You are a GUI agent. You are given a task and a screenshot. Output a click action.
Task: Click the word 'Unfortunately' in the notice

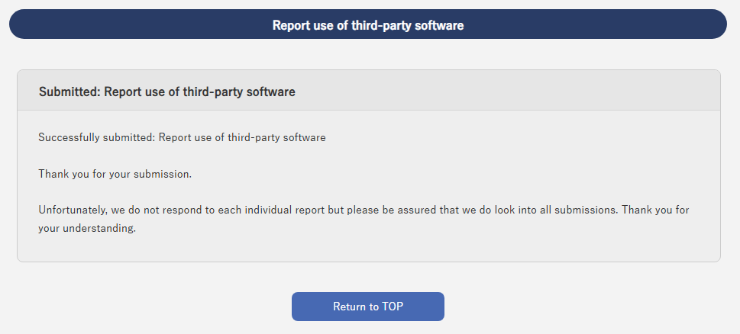tap(73, 210)
